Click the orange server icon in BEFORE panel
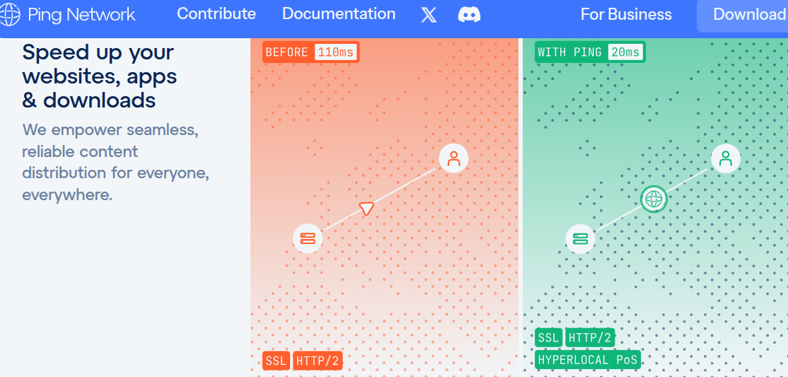 coord(308,238)
